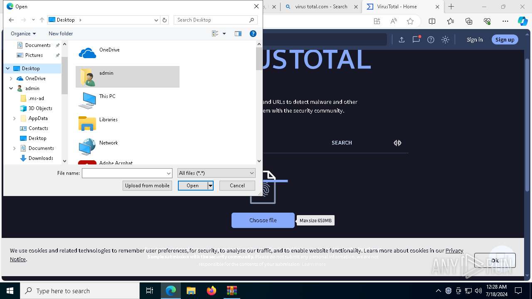
Task: Click New folder in toolbar
Action: (61, 34)
